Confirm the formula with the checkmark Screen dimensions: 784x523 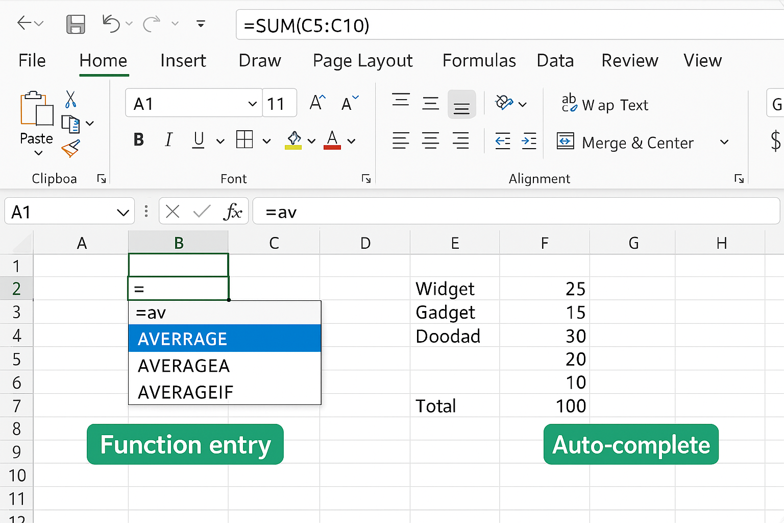pos(202,211)
